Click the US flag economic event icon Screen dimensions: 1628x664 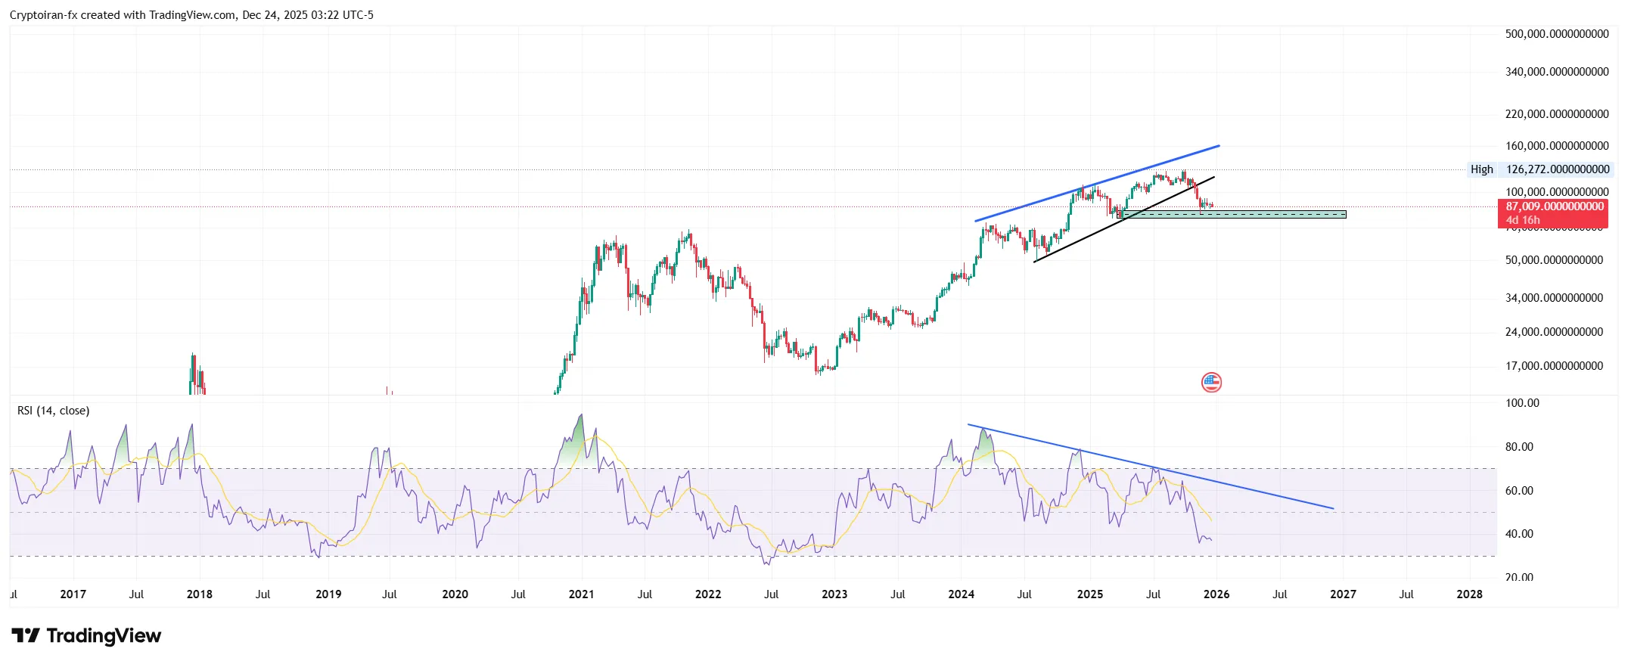(1211, 383)
